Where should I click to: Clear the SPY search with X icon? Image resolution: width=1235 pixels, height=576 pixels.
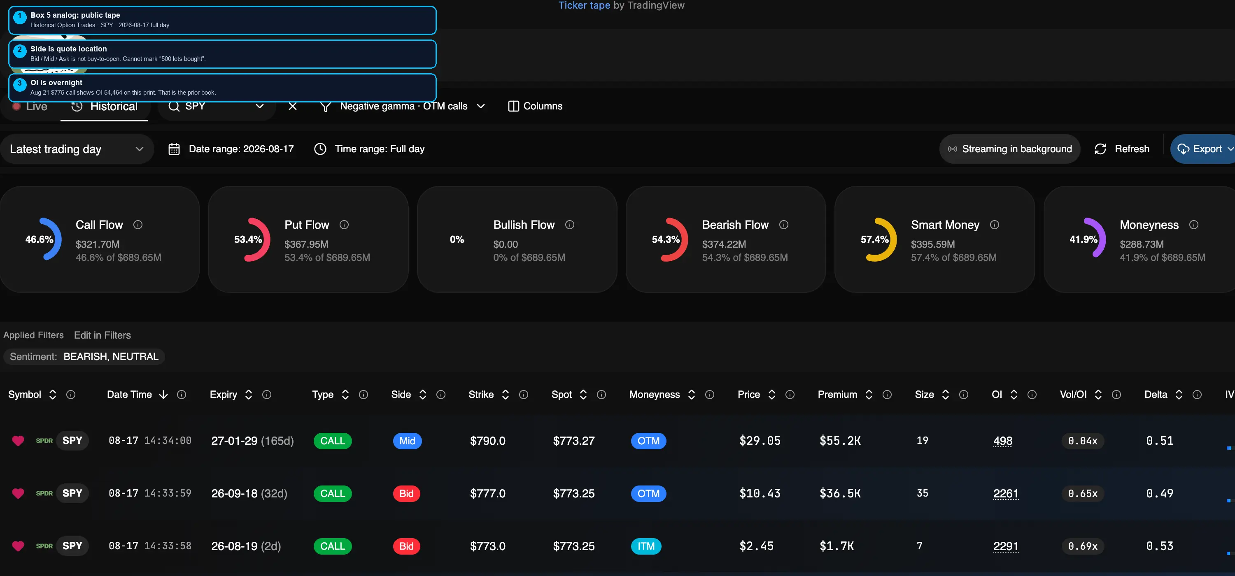292,107
